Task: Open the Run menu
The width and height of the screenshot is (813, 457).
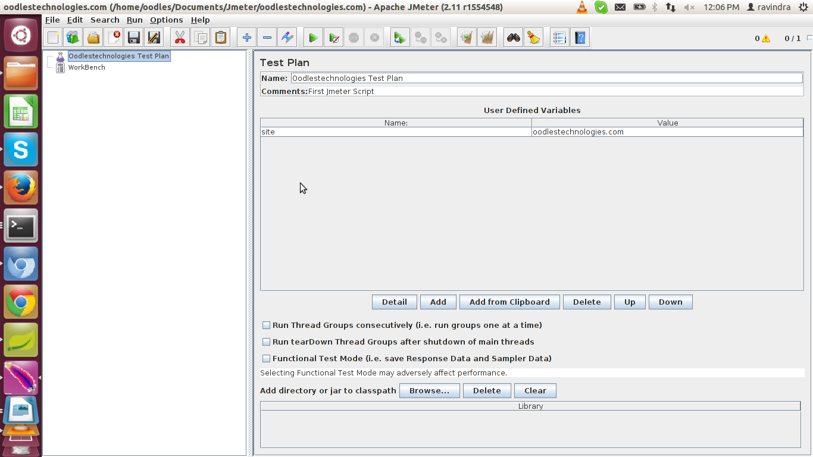Action: (x=135, y=20)
